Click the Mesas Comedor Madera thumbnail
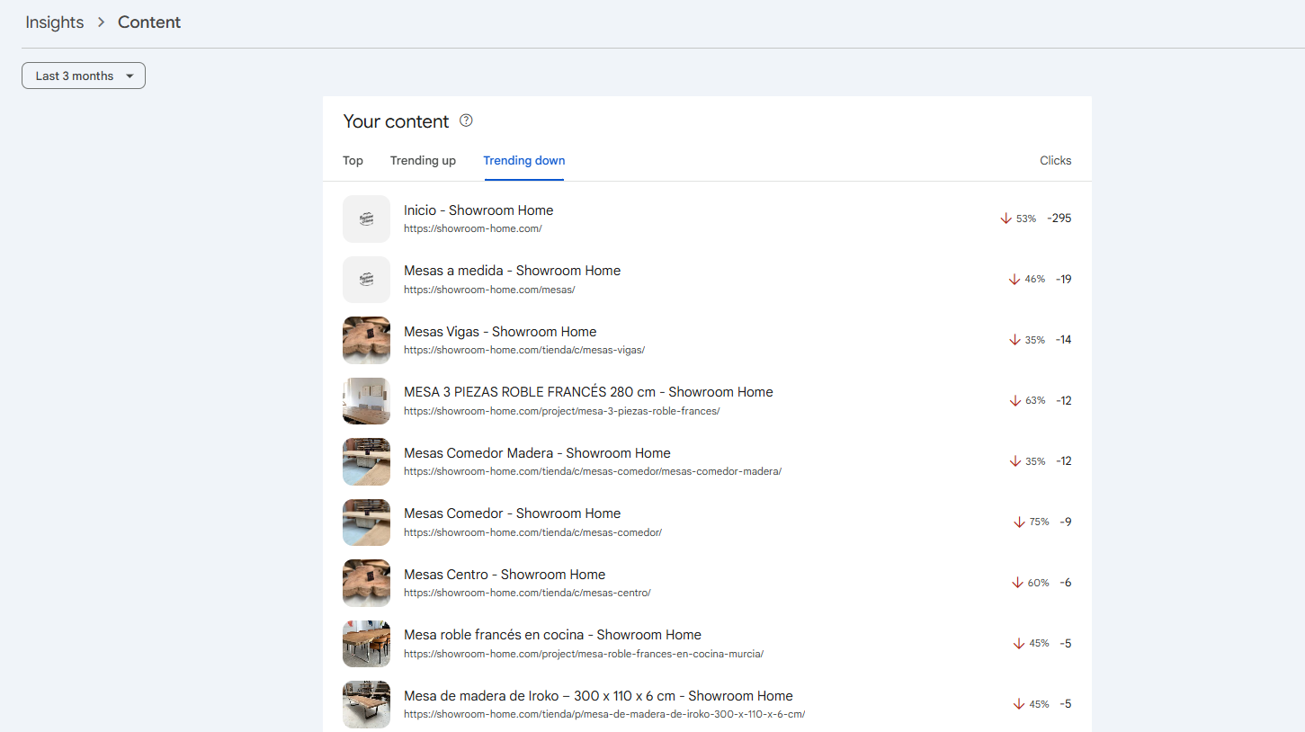Screen dimensions: 1305x732 366,461
